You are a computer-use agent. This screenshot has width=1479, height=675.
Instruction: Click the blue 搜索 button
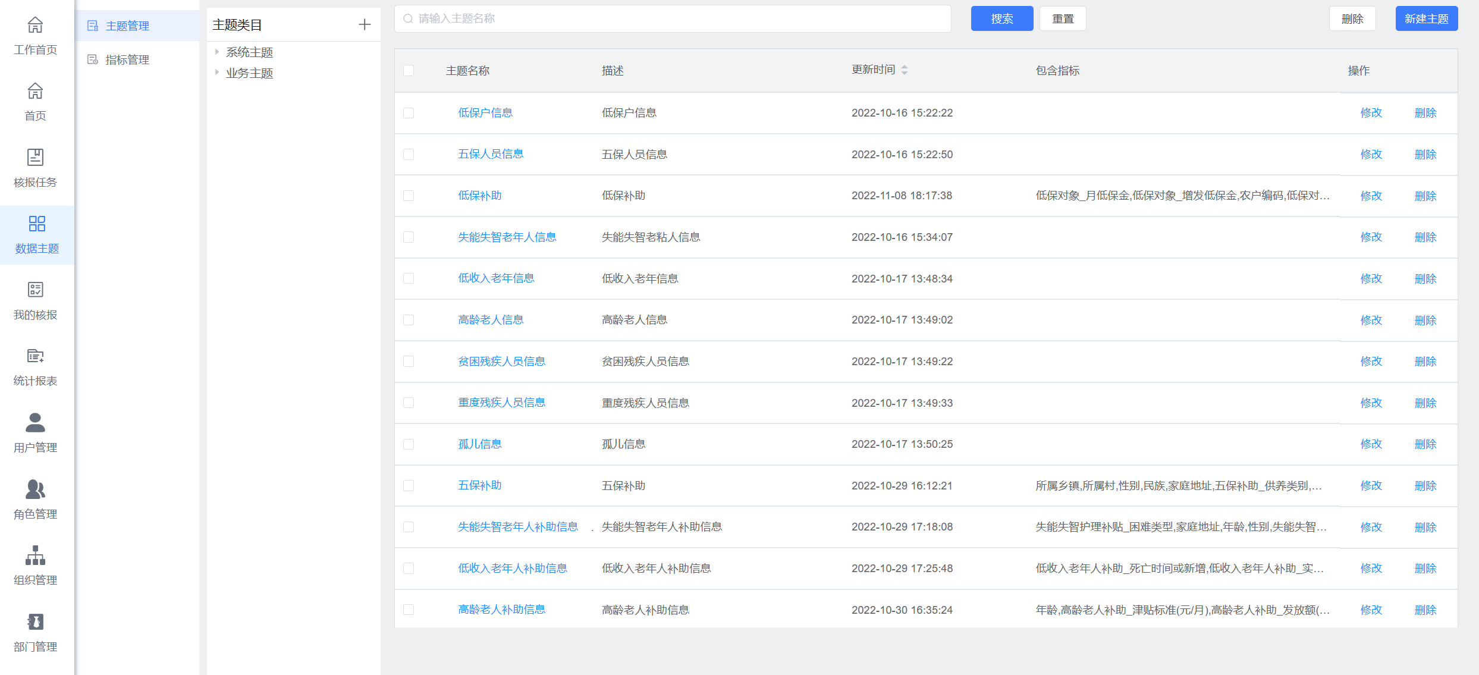[x=1002, y=18]
